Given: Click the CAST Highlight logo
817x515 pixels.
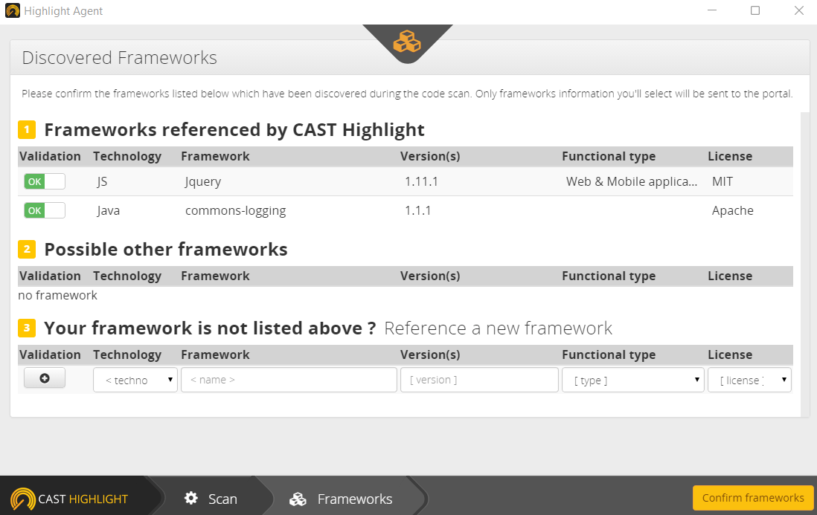Looking at the screenshot, I should (x=69, y=499).
